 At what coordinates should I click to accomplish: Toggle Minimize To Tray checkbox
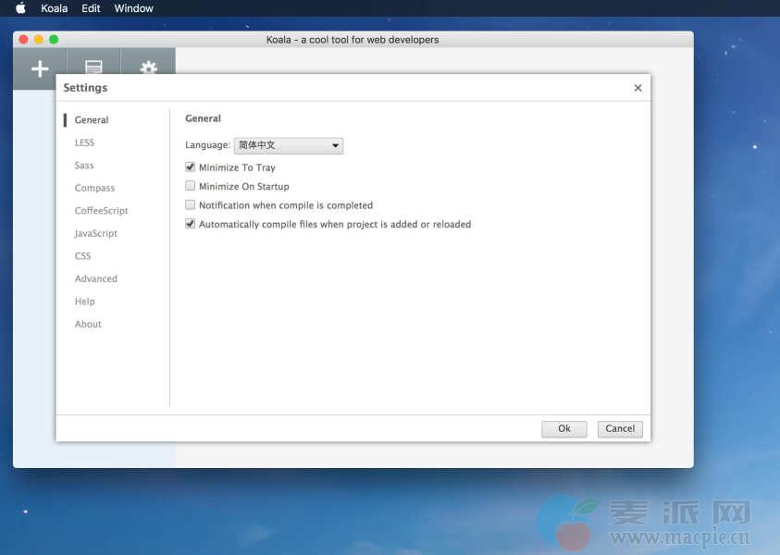[191, 167]
